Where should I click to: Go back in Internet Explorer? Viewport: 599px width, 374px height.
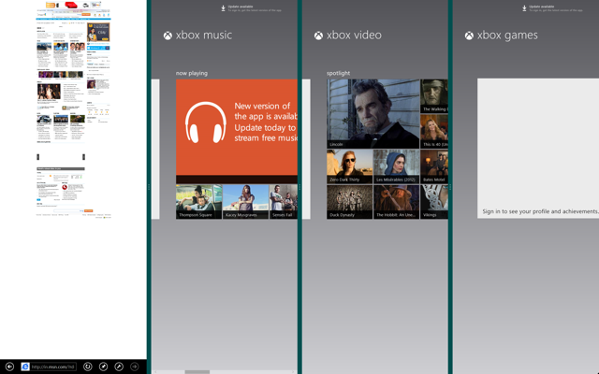pos(9,367)
